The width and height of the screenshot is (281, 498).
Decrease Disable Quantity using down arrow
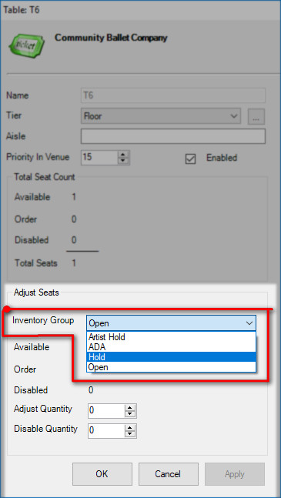click(x=129, y=434)
